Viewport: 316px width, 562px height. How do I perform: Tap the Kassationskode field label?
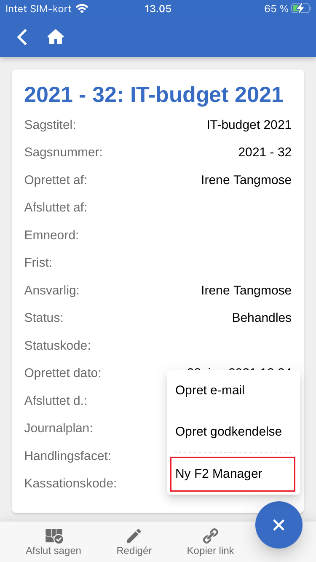pyautogui.click(x=70, y=483)
